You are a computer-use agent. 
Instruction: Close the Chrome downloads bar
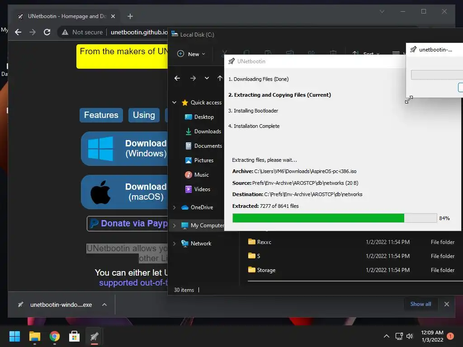click(447, 304)
